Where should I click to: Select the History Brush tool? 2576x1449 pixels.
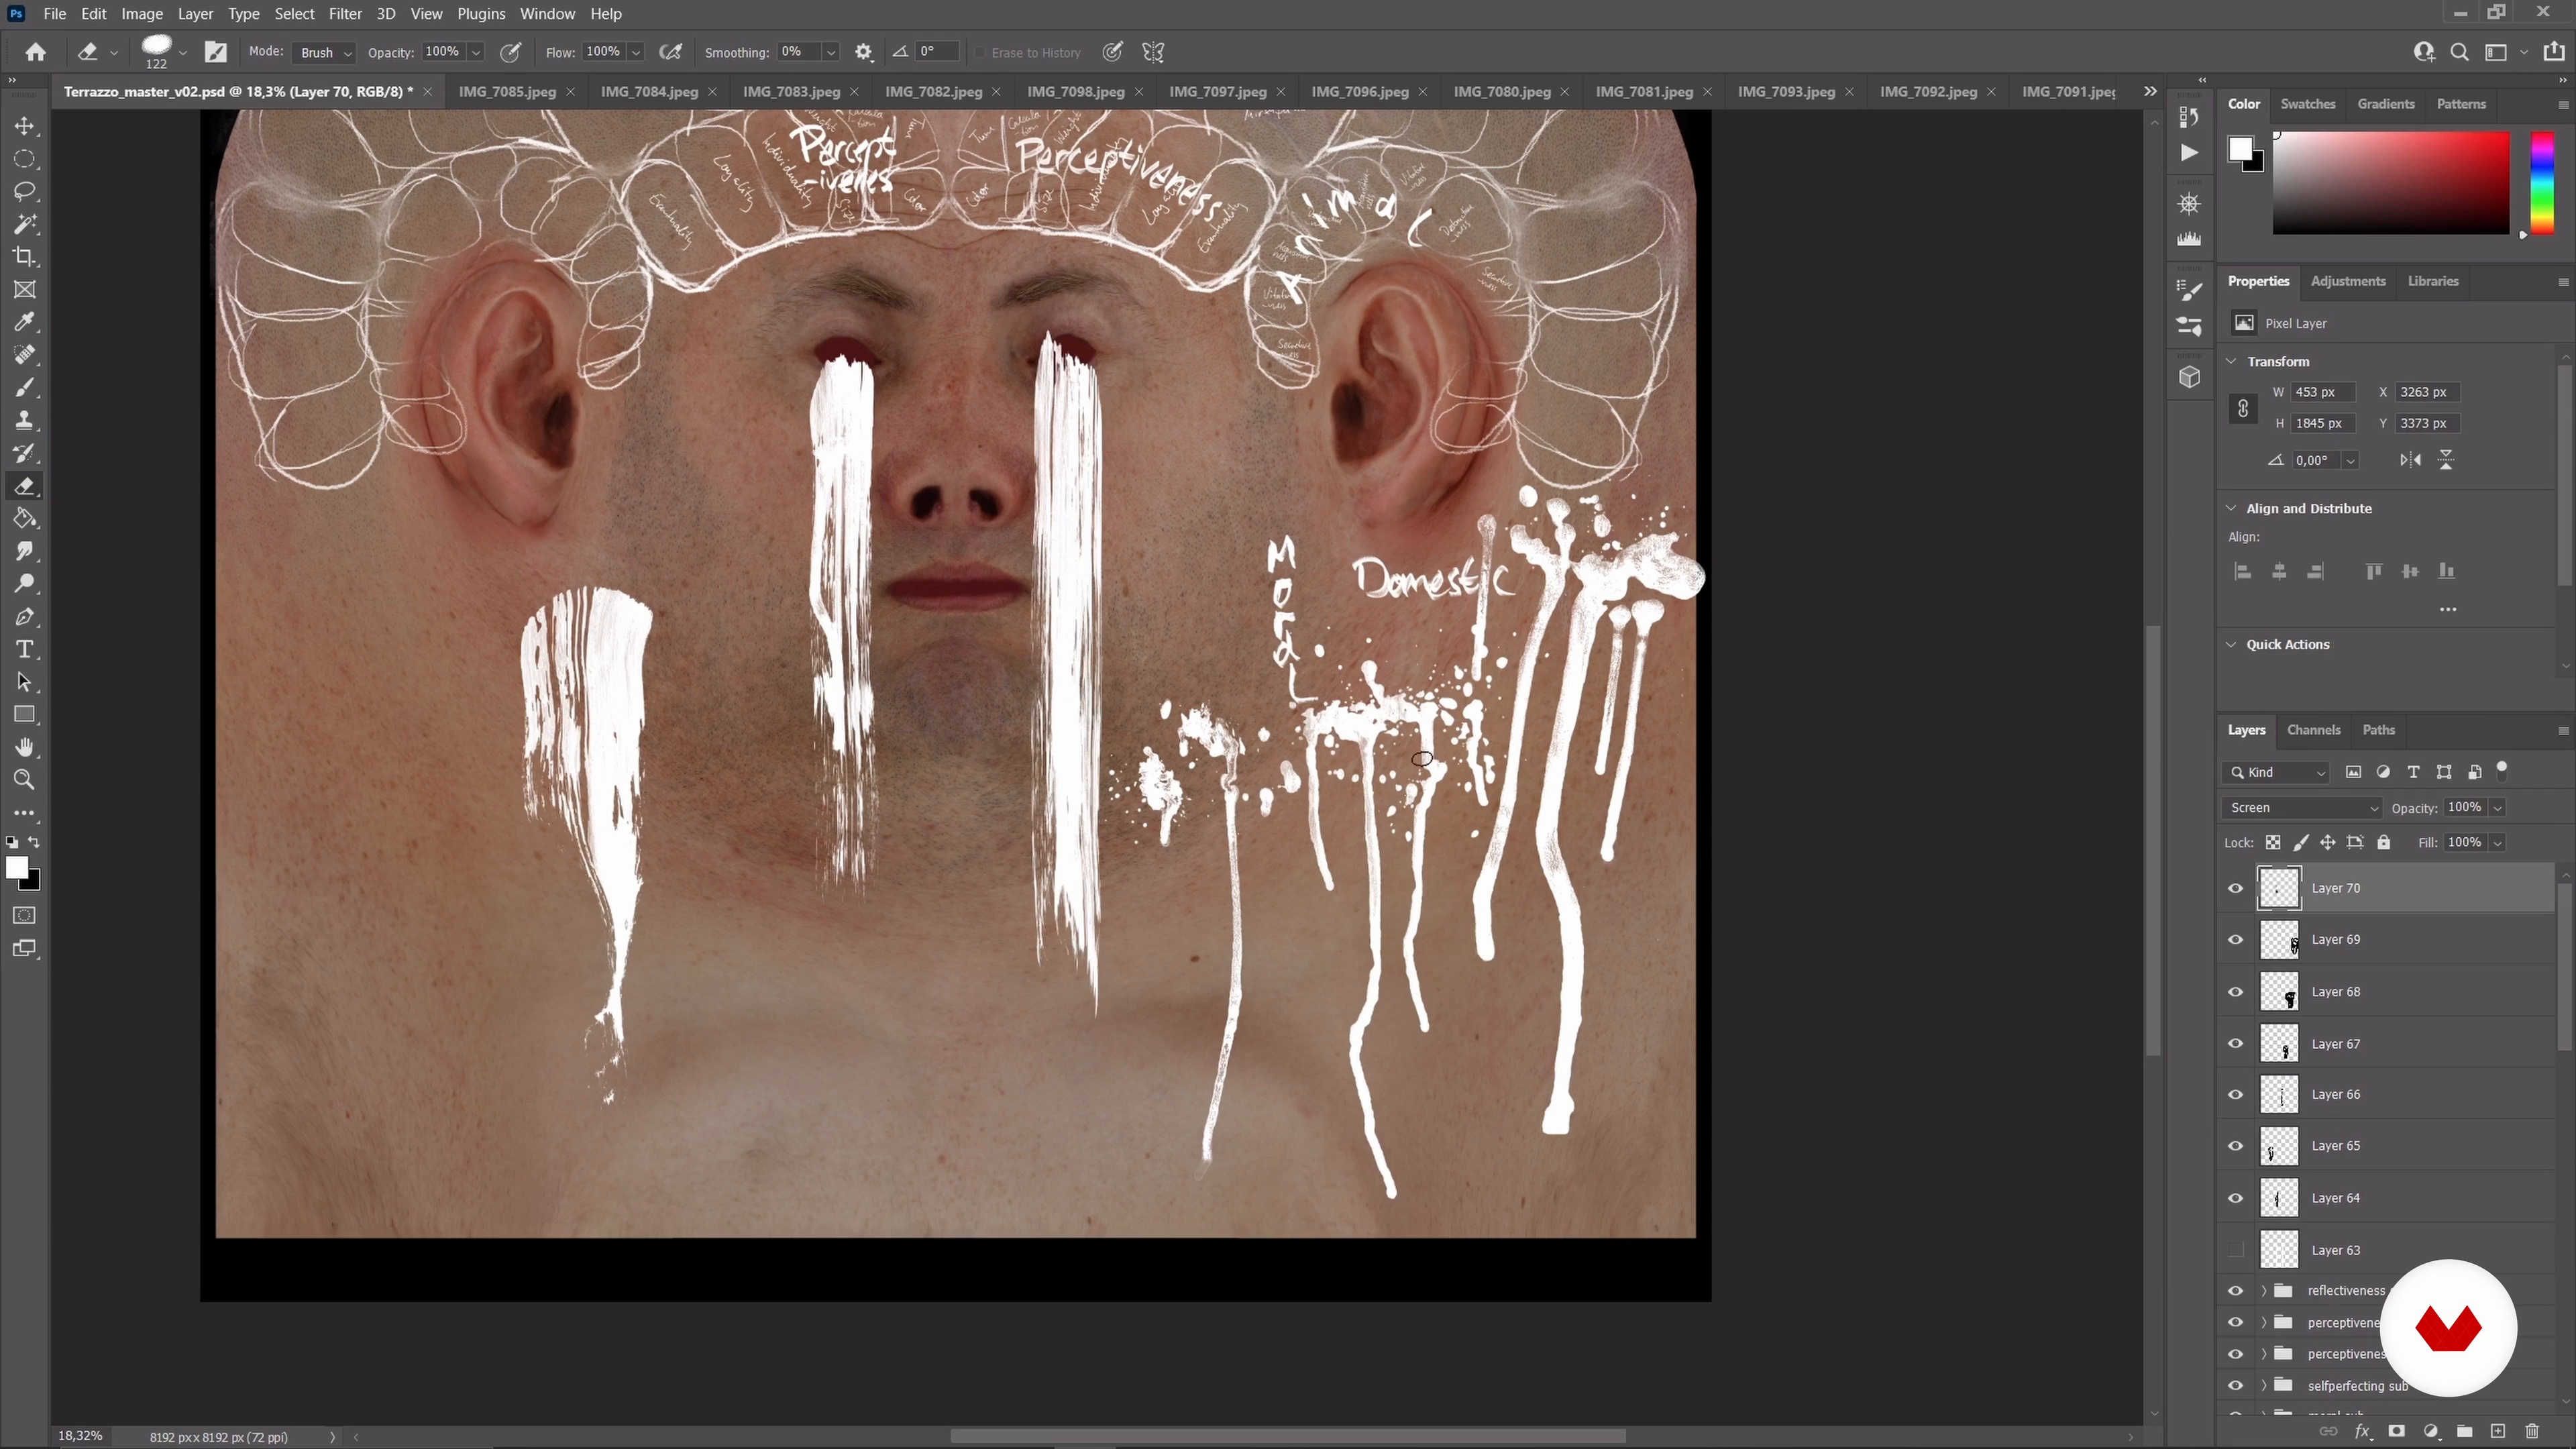[25, 453]
